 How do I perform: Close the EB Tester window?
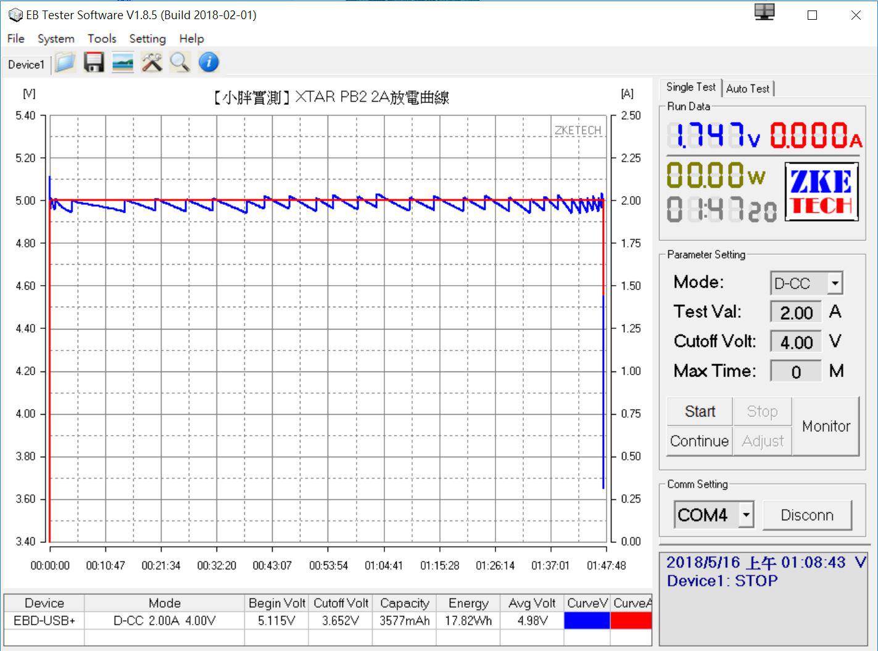coord(855,15)
